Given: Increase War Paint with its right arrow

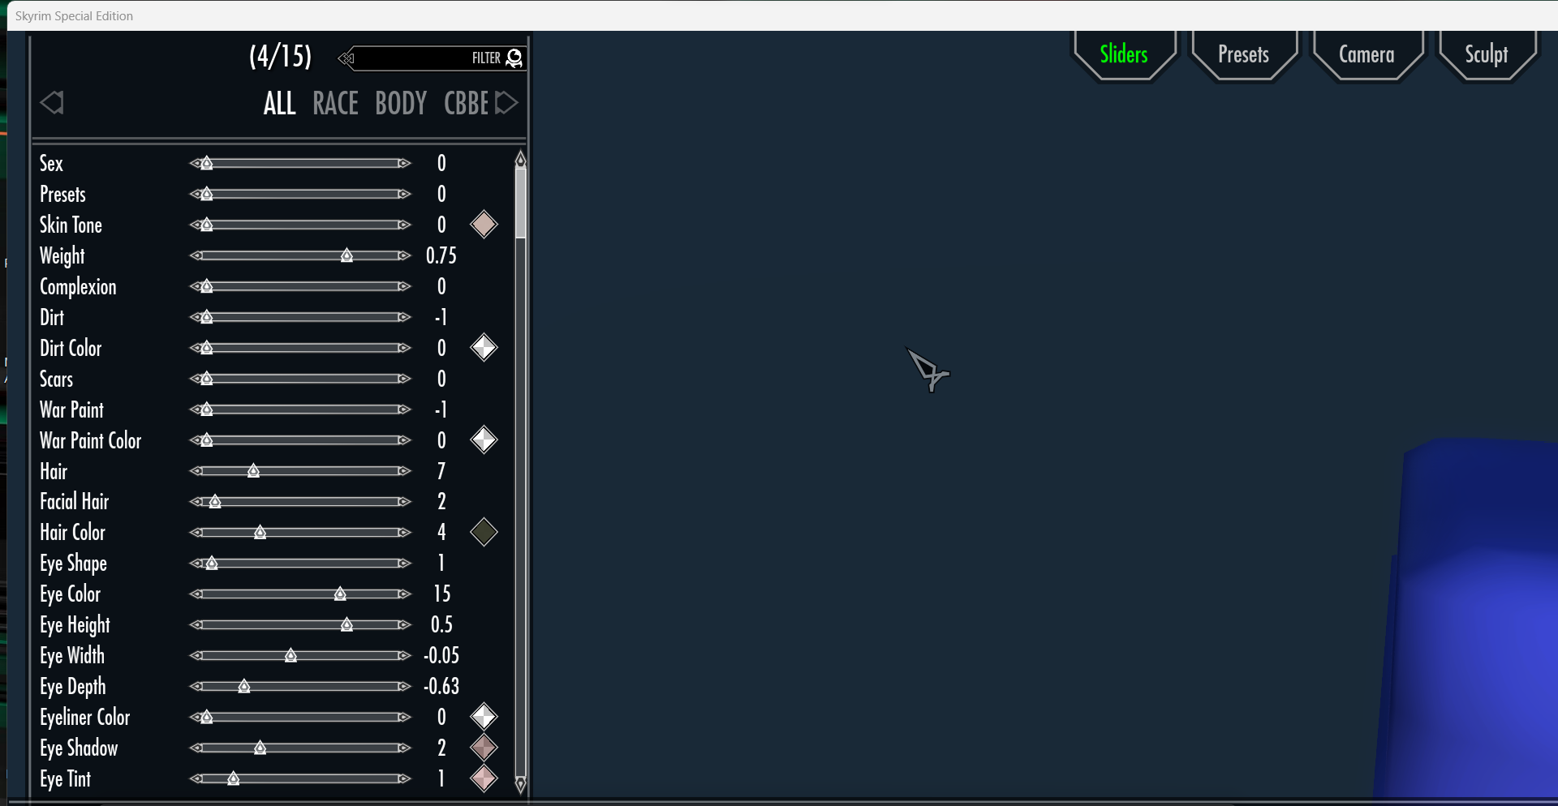Looking at the screenshot, I should 404,410.
